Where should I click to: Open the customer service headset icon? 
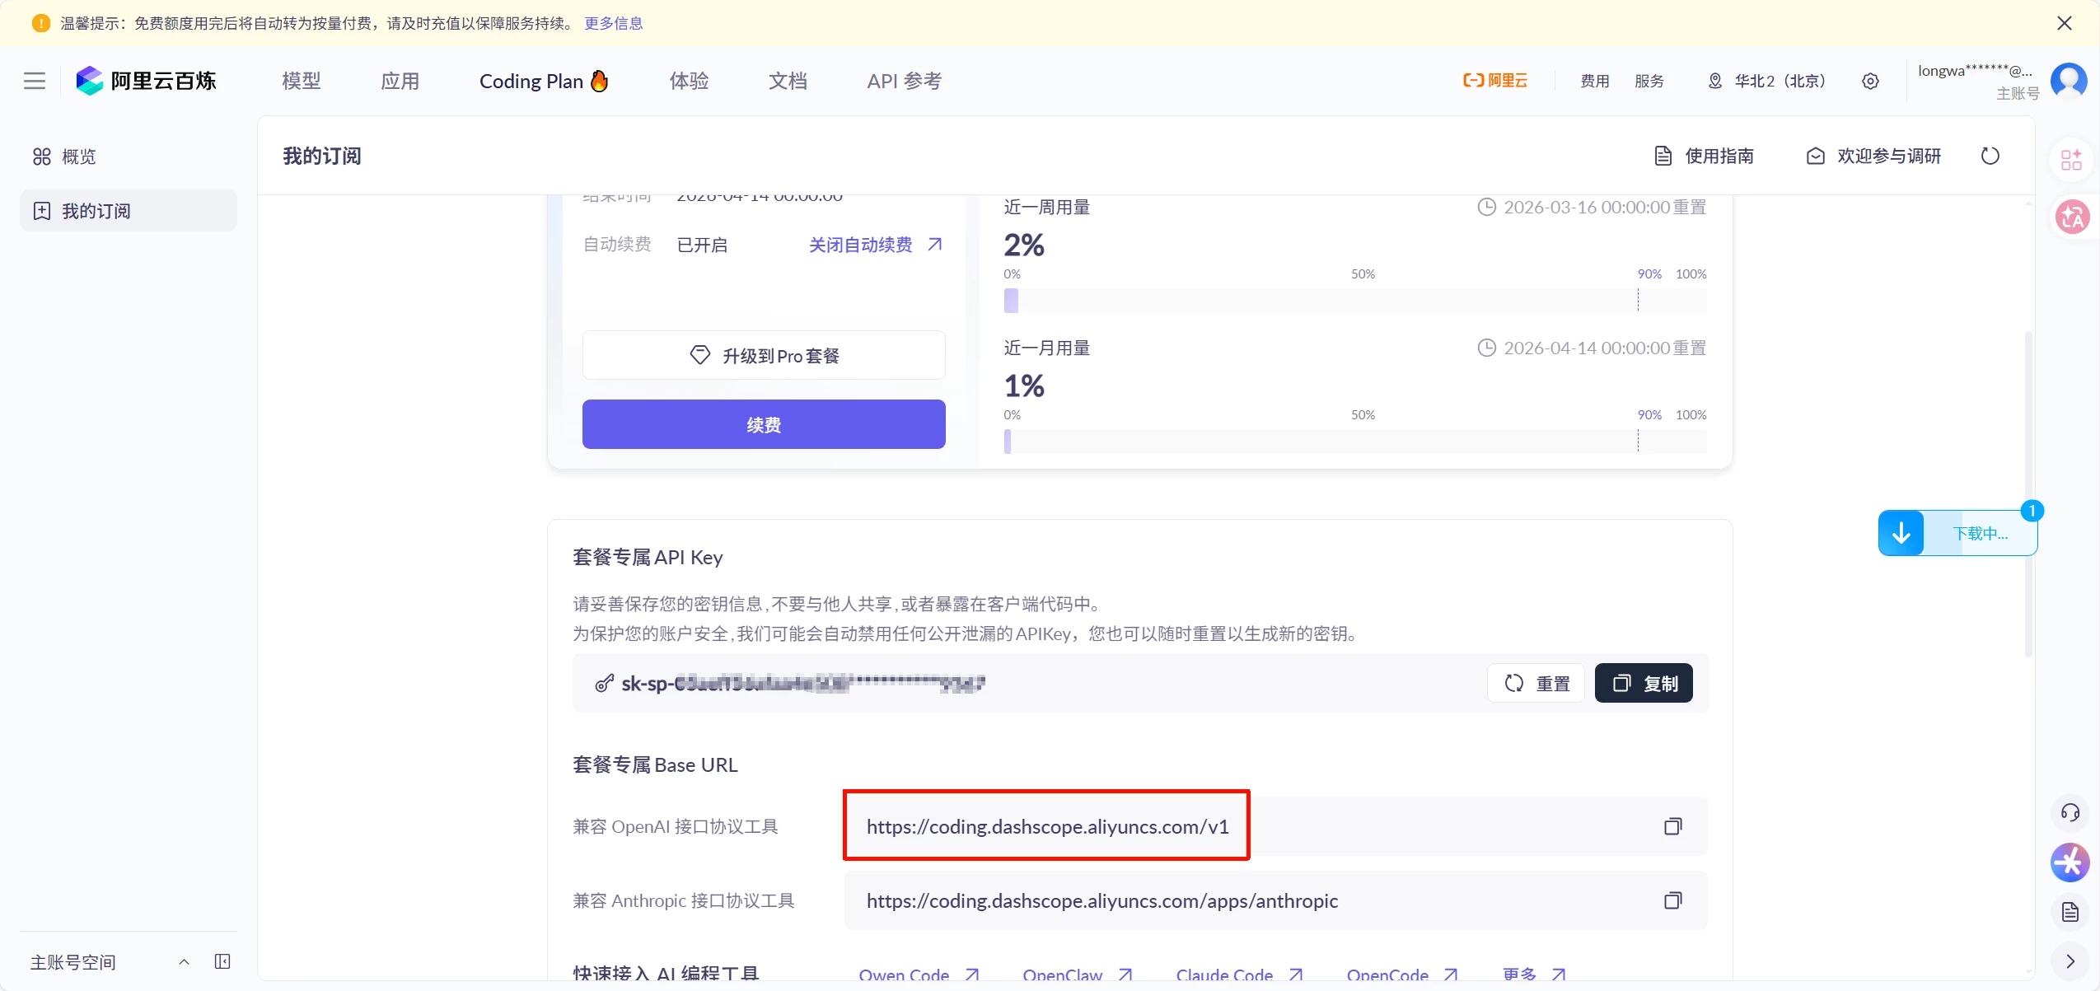point(2070,812)
